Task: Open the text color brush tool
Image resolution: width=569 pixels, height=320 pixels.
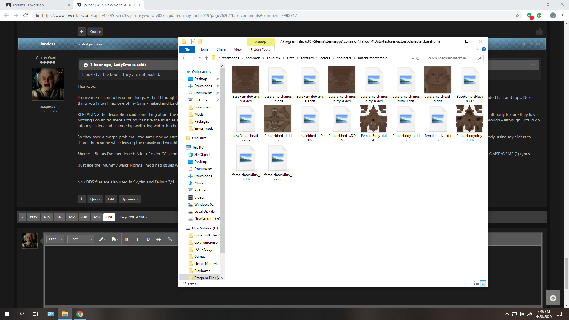Action: pos(102,239)
